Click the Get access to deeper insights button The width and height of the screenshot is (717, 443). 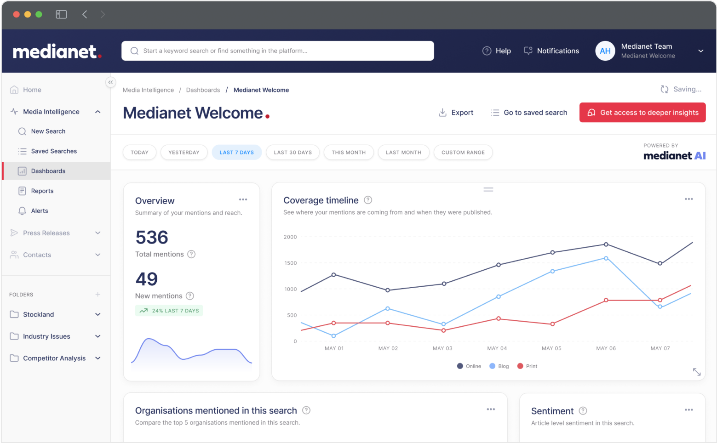(x=642, y=112)
